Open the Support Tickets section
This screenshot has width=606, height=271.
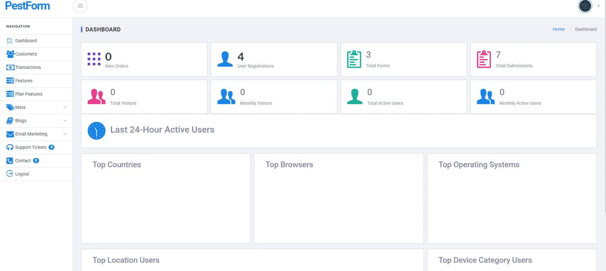[x=36, y=147]
